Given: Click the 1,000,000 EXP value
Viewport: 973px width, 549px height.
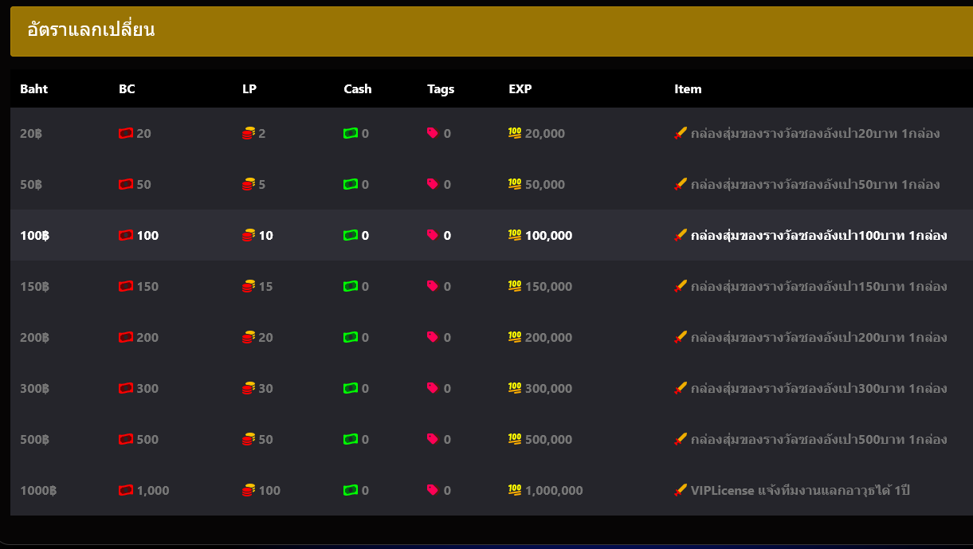Looking at the screenshot, I should [x=553, y=491].
